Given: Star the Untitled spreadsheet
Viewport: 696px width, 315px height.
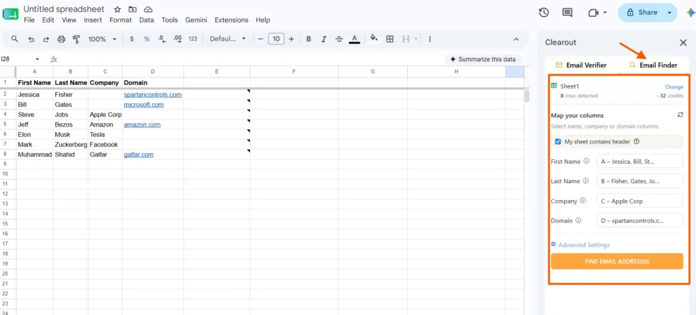Looking at the screenshot, I should pos(117,10).
